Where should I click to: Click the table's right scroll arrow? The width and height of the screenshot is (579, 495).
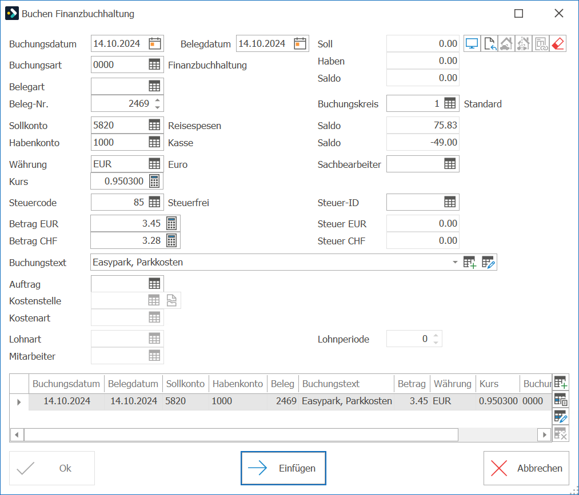[544, 435]
